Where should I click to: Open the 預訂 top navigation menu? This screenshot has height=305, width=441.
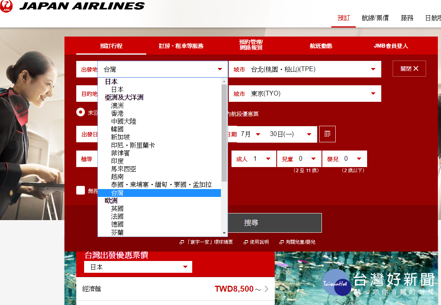pos(344,18)
